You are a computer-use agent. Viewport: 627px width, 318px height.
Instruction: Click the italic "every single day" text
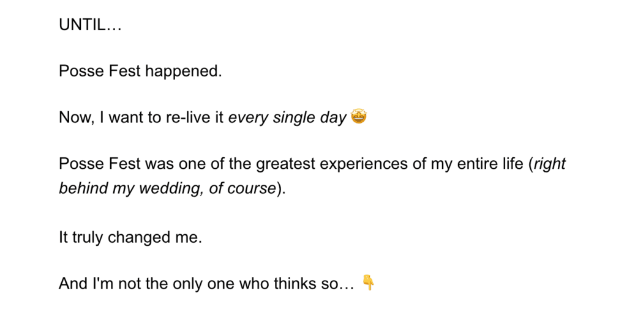click(x=287, y=117)
